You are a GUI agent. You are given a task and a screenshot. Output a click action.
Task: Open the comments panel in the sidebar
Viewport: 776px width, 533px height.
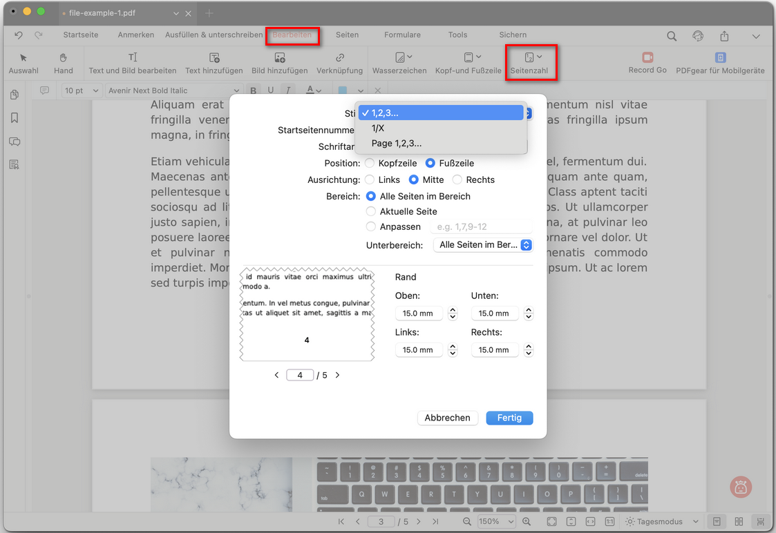pos(14,142)
